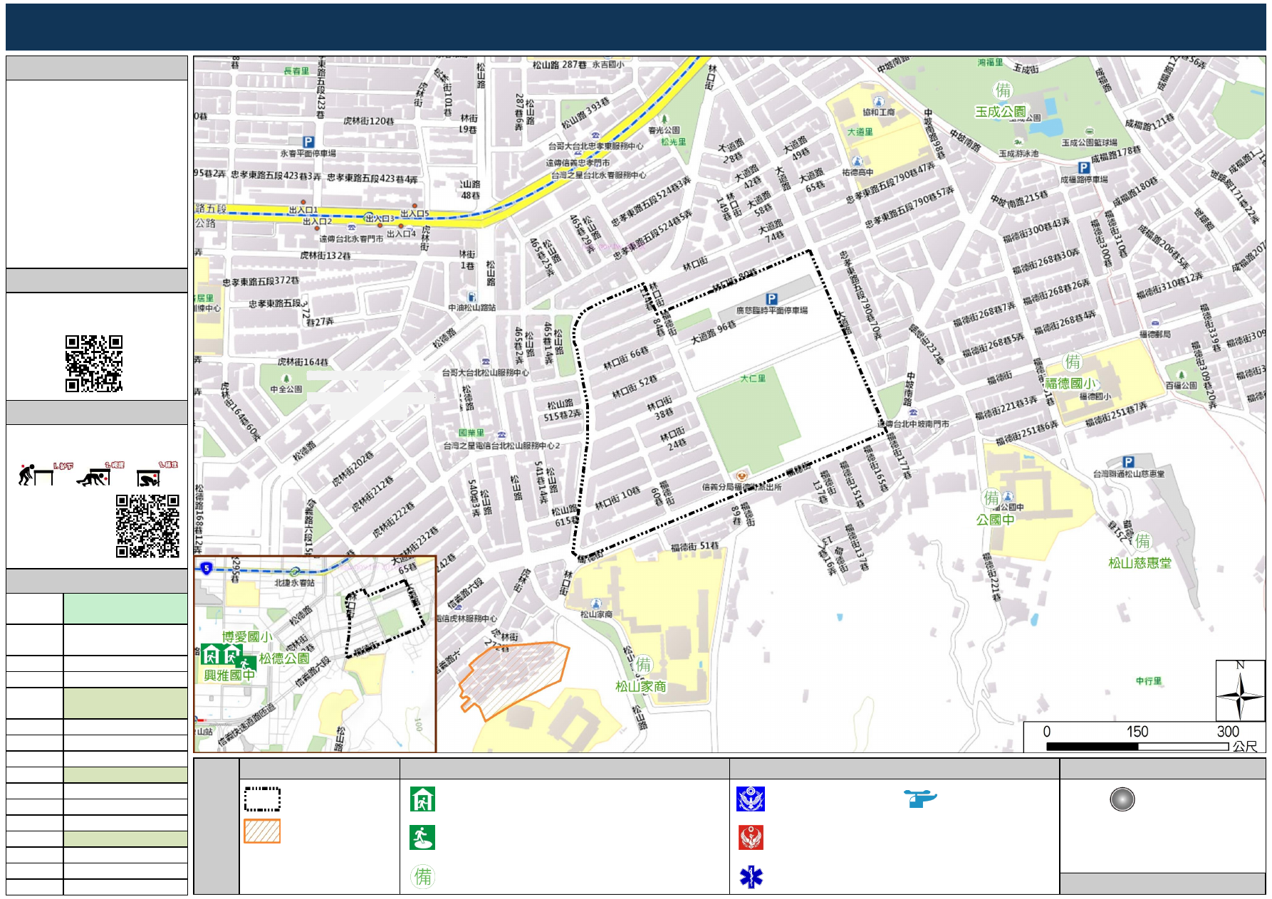1272x899 pixels.
Task: Click the route 5 highway shield in the inset map
Action: (x=206, y=568)
